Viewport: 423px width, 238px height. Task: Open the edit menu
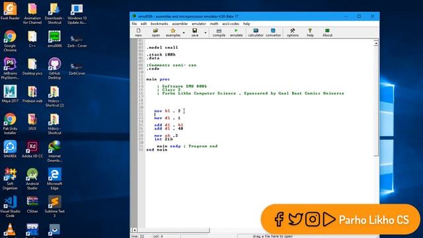tap(143, 24)
